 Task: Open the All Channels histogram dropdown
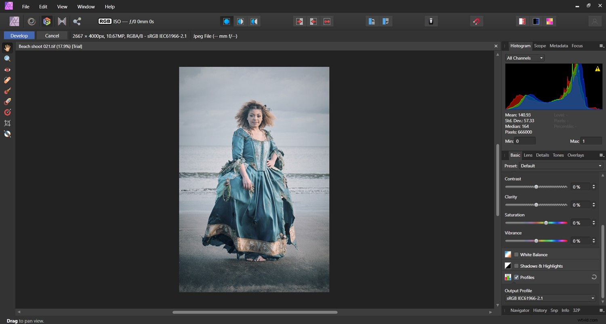point(524,58)
